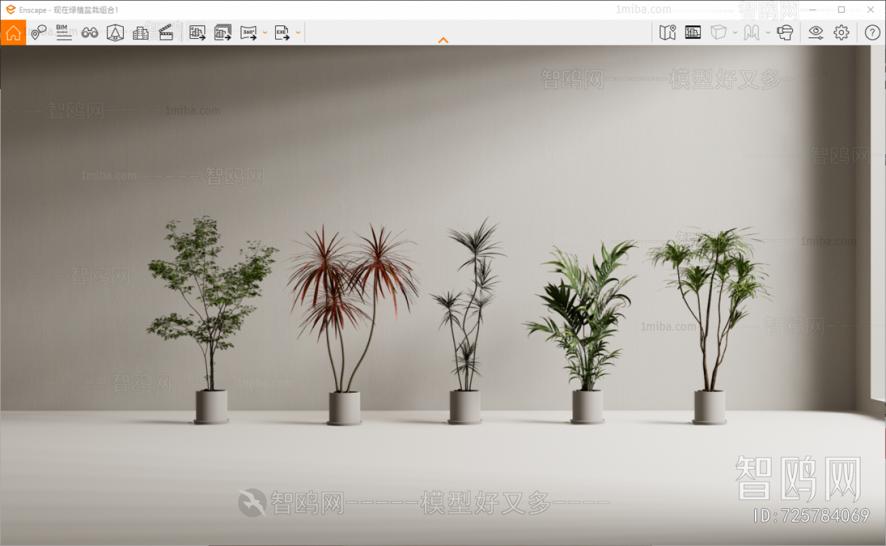The width and height of the screenshot is (886, 546).
Task: Close the Enscape window
Action: click(871, 10)
